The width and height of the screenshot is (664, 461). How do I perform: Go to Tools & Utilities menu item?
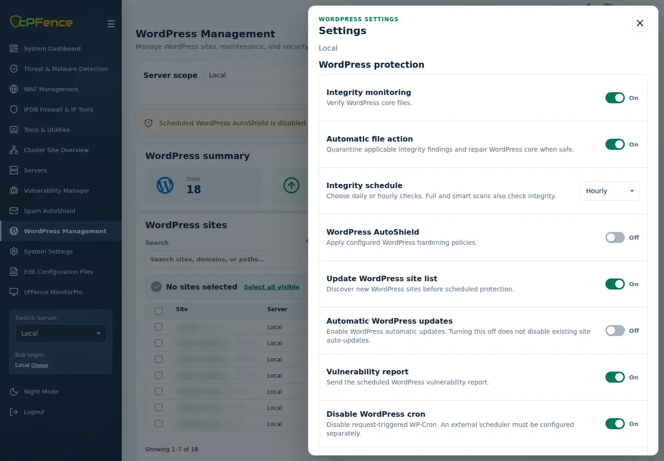47,130
